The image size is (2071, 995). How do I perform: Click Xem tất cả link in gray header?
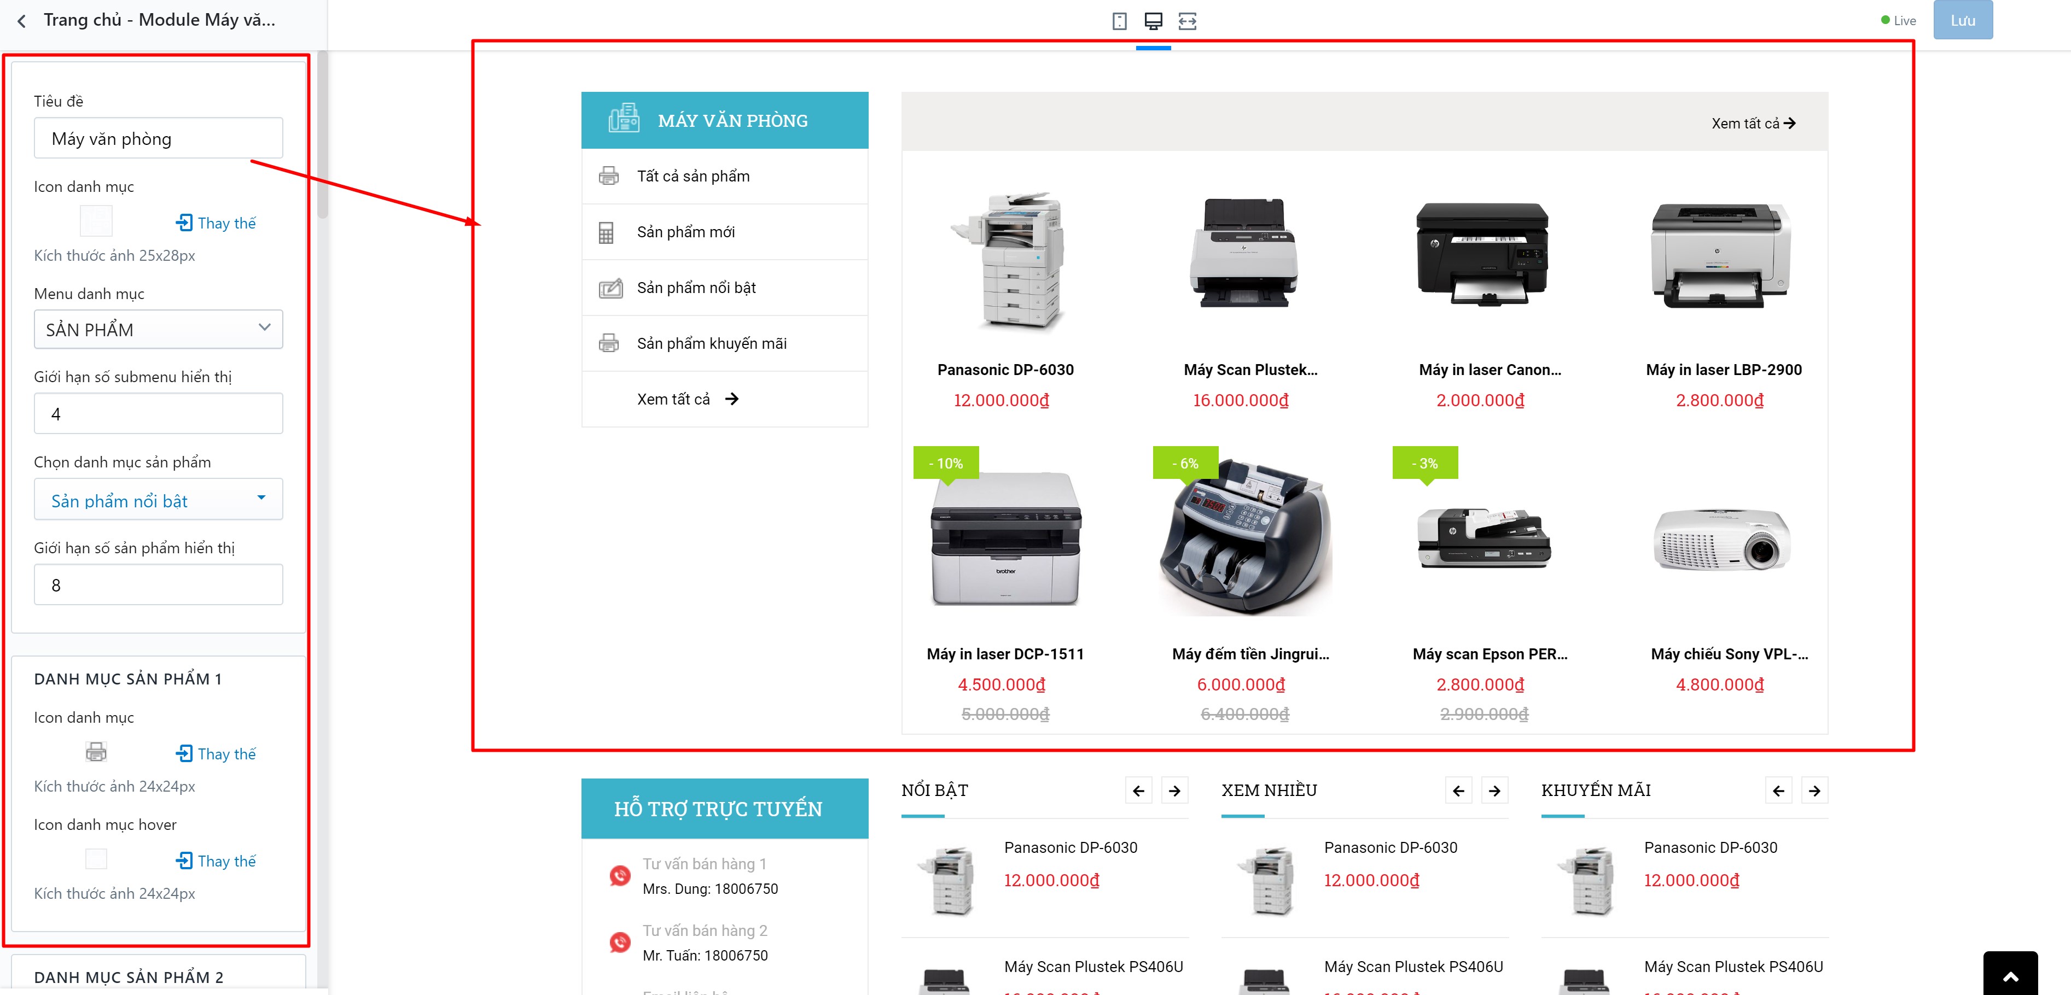[1753, 123]
